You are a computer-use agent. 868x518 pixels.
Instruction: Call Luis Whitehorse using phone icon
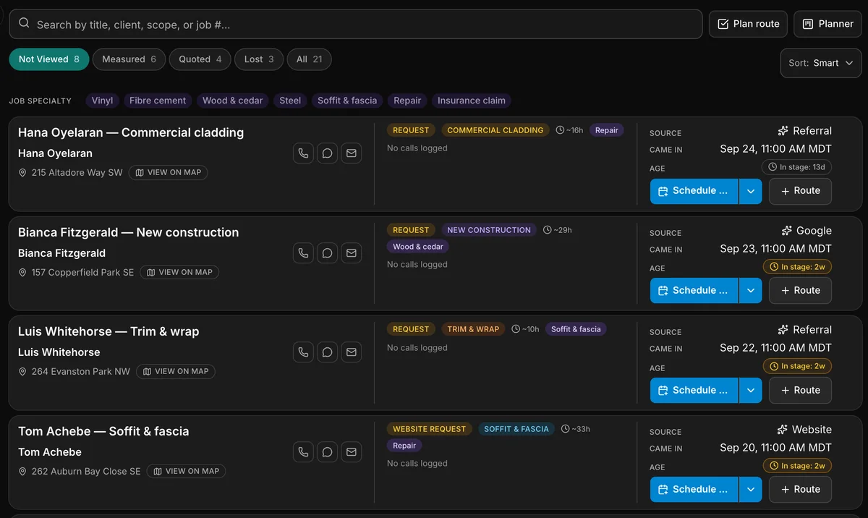pos(303,352)
